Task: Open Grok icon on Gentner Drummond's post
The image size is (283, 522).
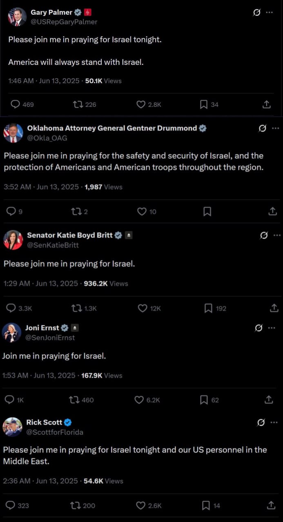Action: pyautogui.click(x=263, y=128)
